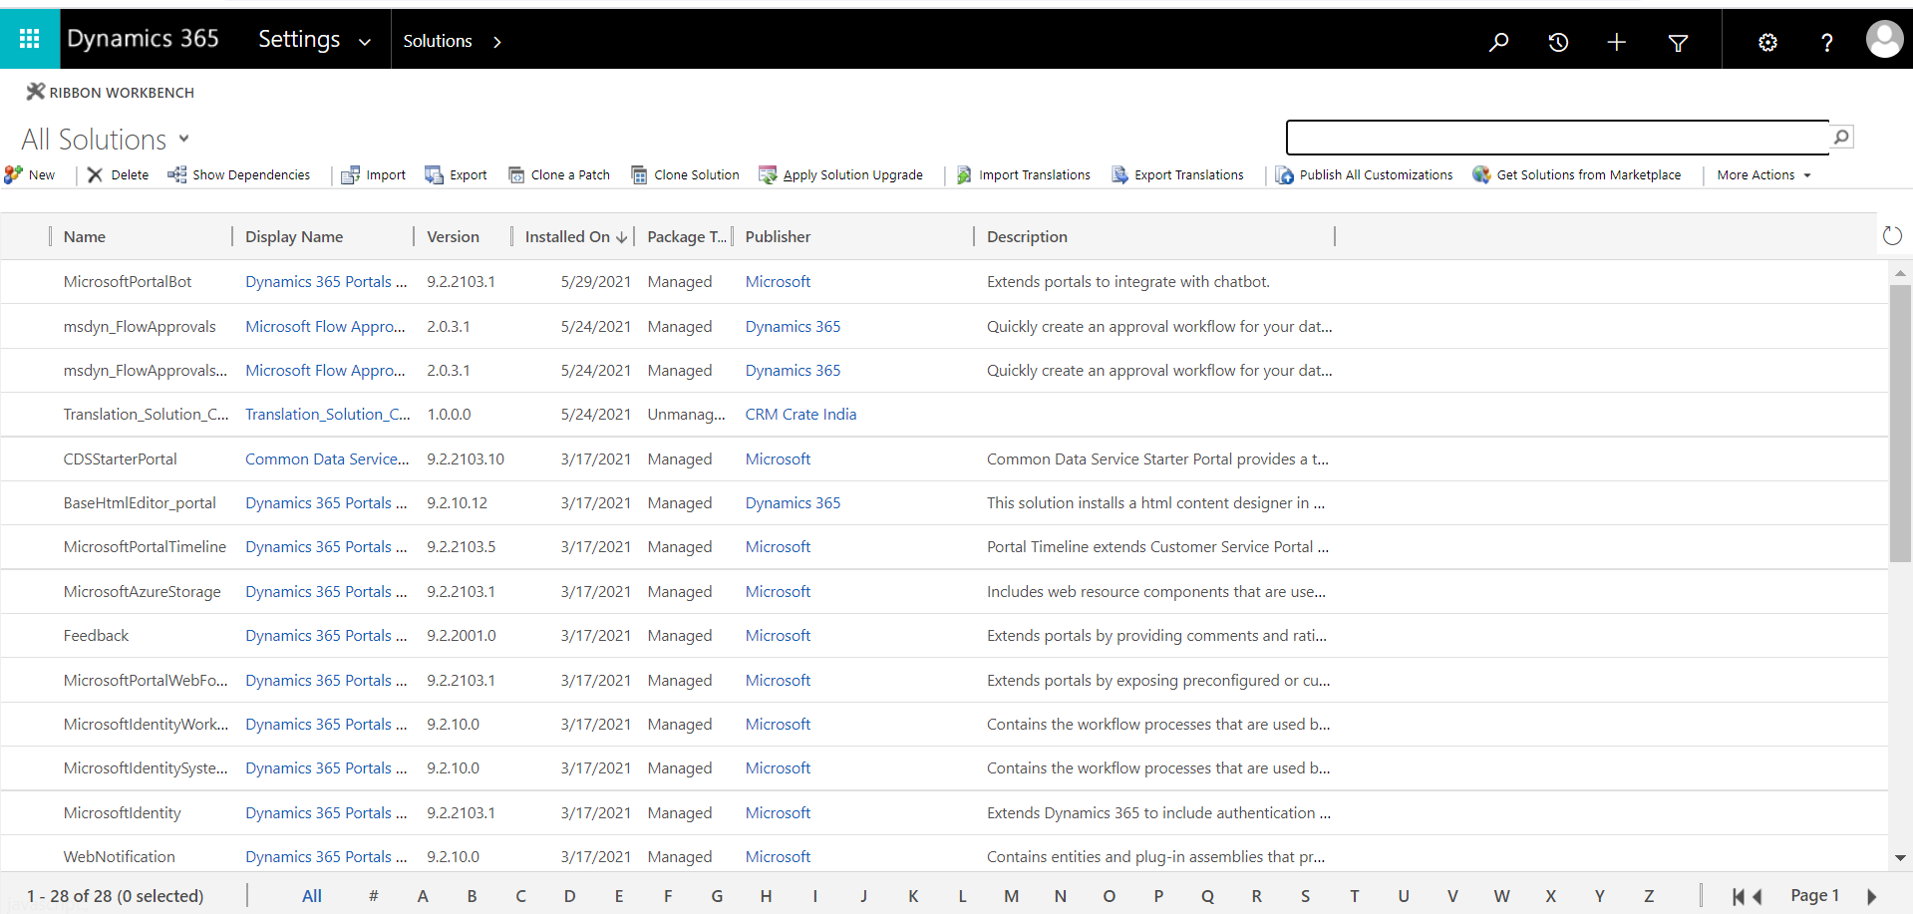The width and height of the screenshot is (1913, 914).
Task: Select the Microsoft publisher link for CDSStarterPortal
Action: coord(777,458)
